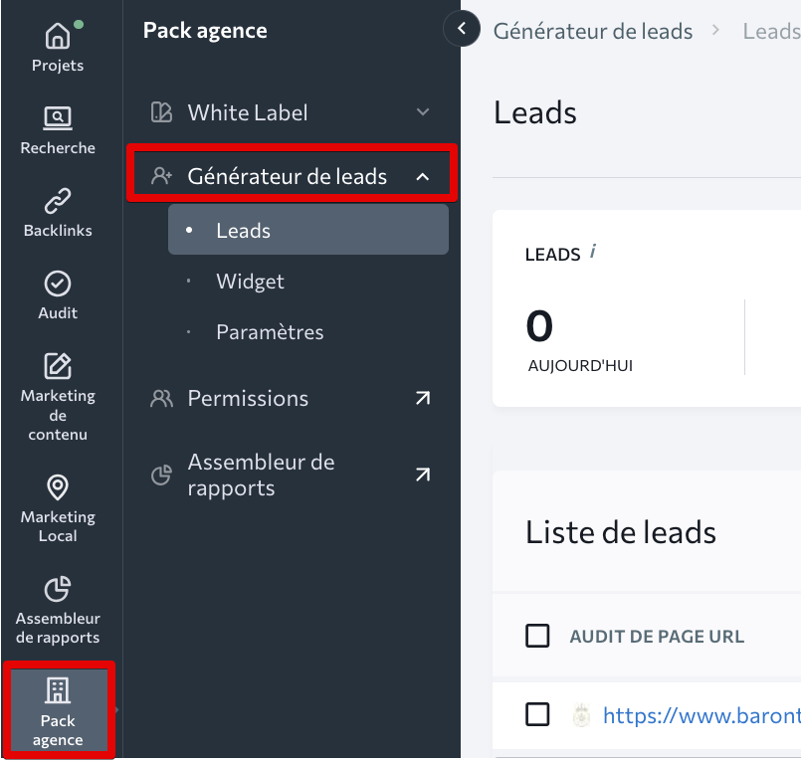This screenshot has height=763, width=801.
Task: Open the Audit checkmark icon
Action: 57,285
